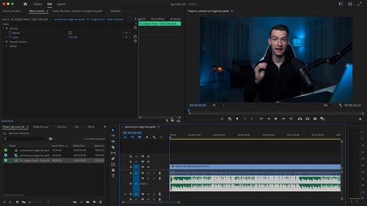Select the Razor tool
This screenshot has height=206, width=367.
(x=113, y=147)
